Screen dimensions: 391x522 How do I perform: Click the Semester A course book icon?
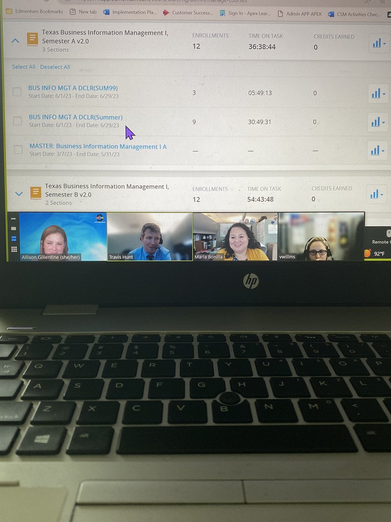33,39
